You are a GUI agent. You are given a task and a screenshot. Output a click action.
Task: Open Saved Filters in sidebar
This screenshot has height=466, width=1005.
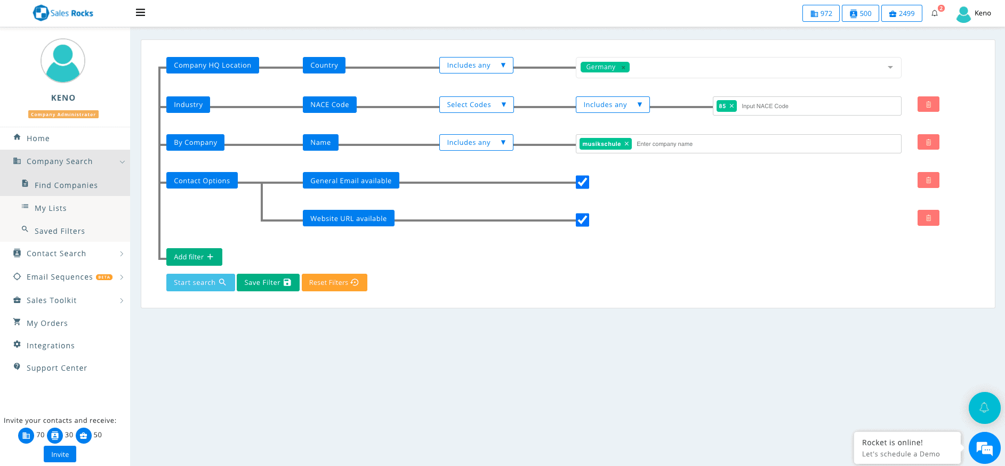(x=60, y=231)
